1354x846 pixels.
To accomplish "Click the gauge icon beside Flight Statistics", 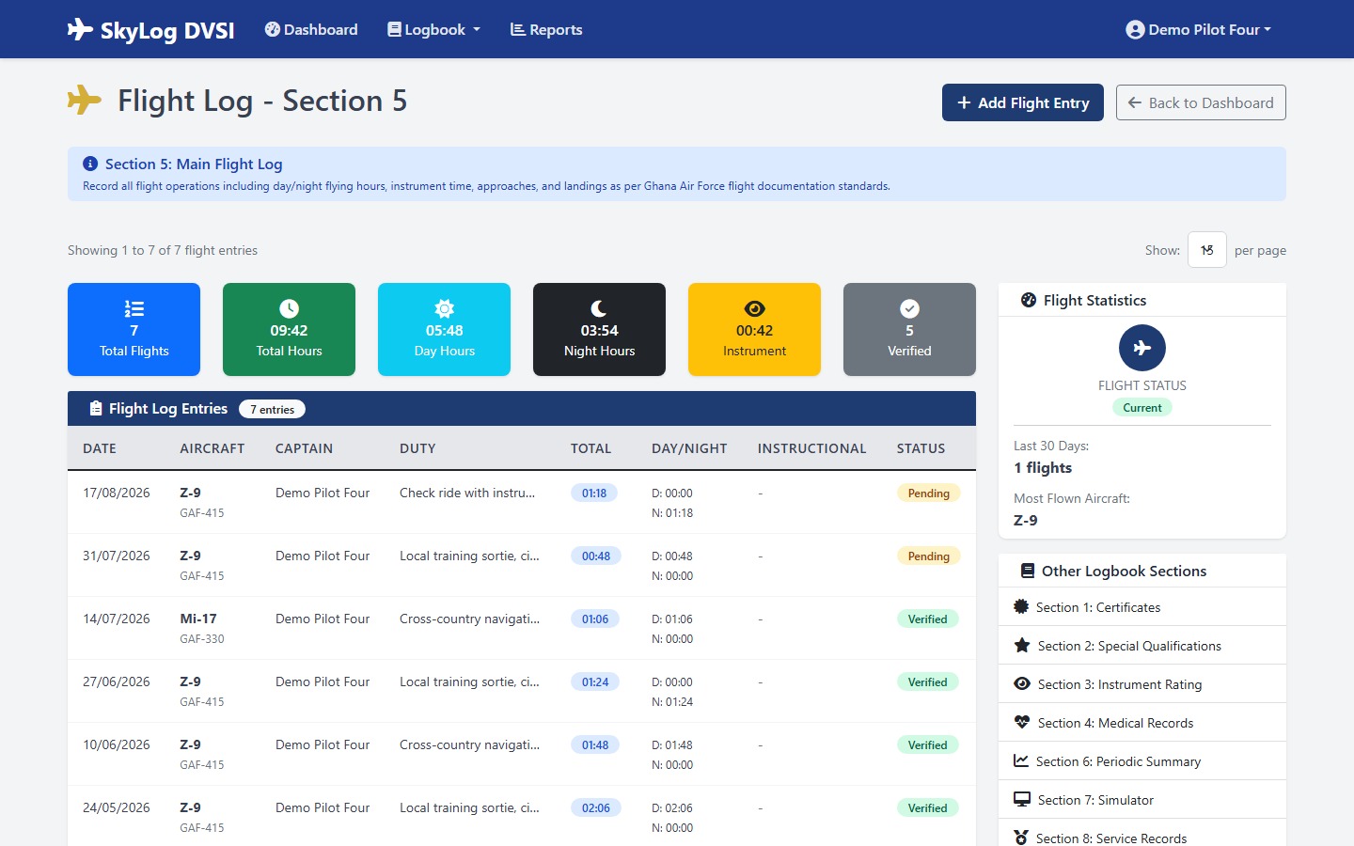I will pos(1029,300).
